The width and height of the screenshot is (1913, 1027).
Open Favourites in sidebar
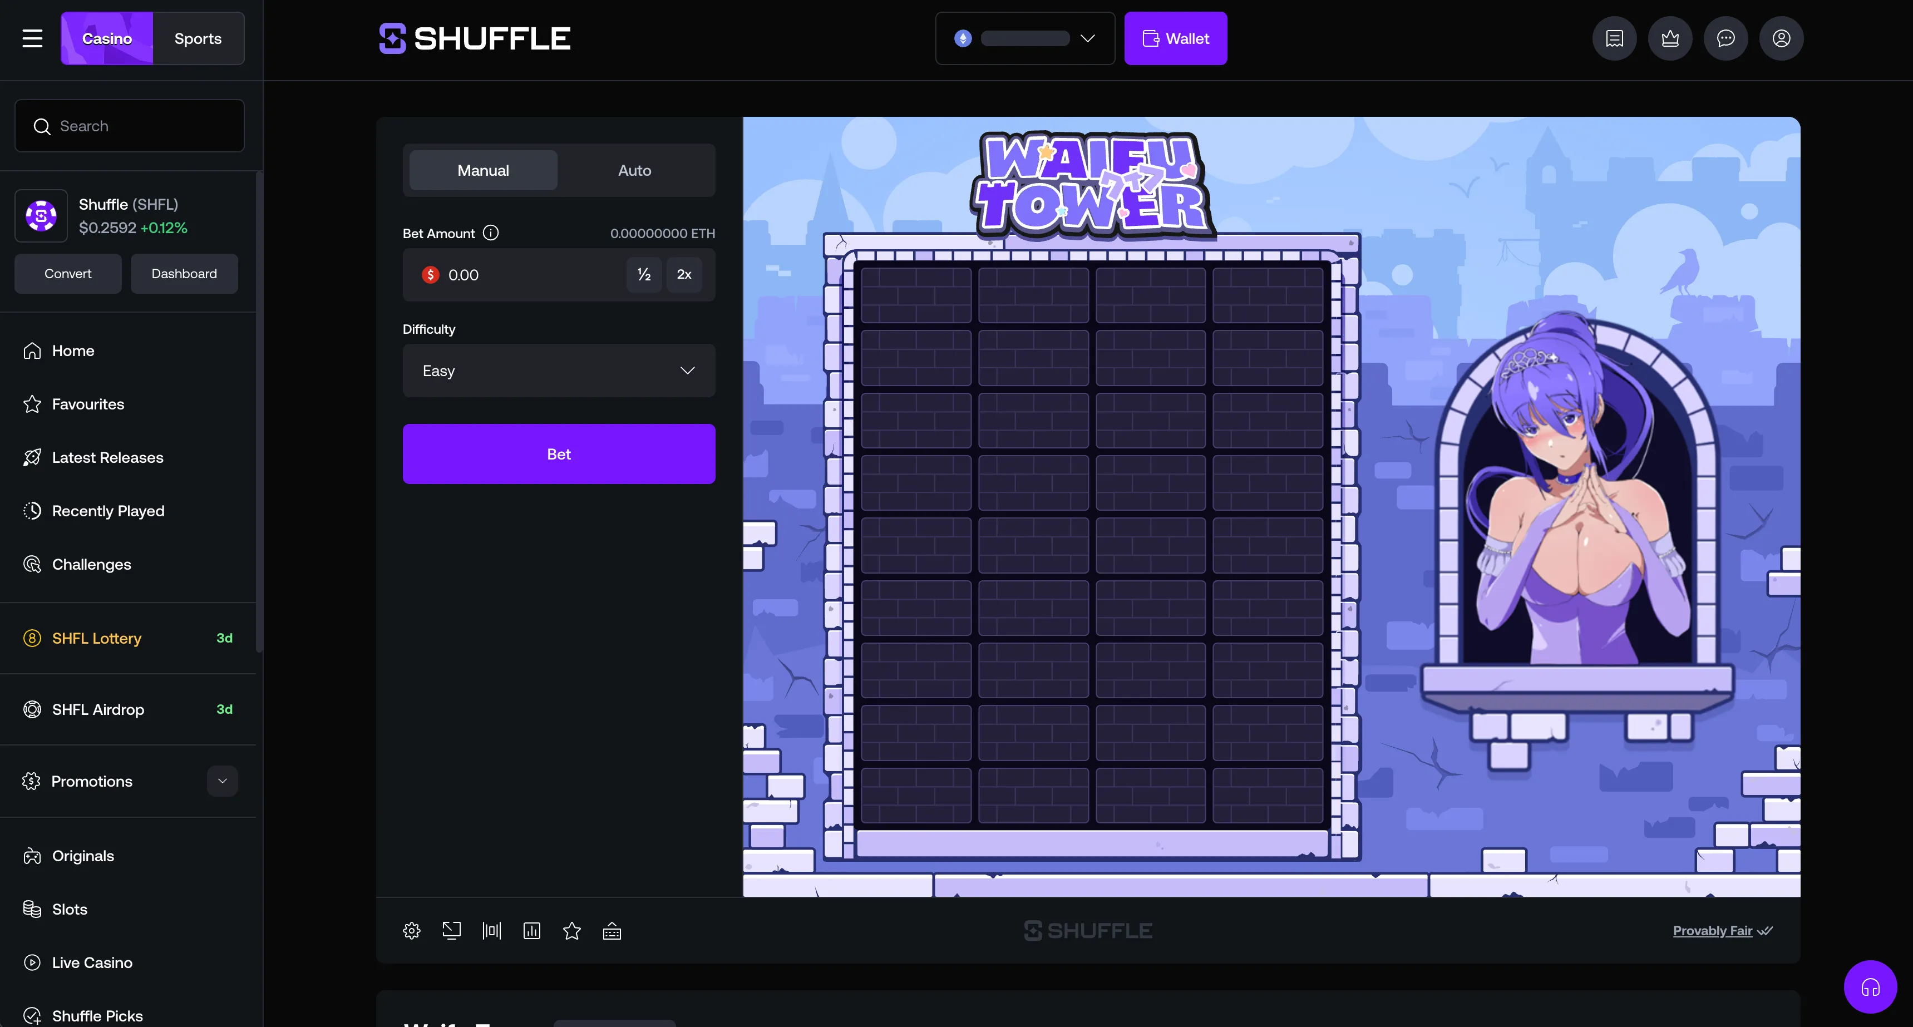128,404
